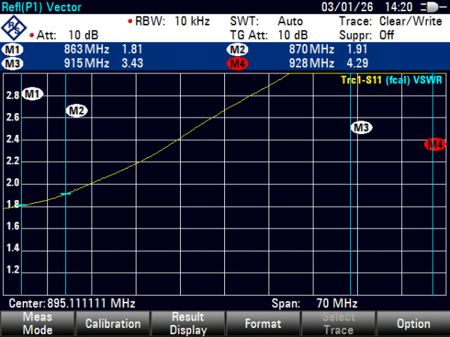450x337 pixels.
Task: Click the M2 marker on the graph
Action: [76, 111]
